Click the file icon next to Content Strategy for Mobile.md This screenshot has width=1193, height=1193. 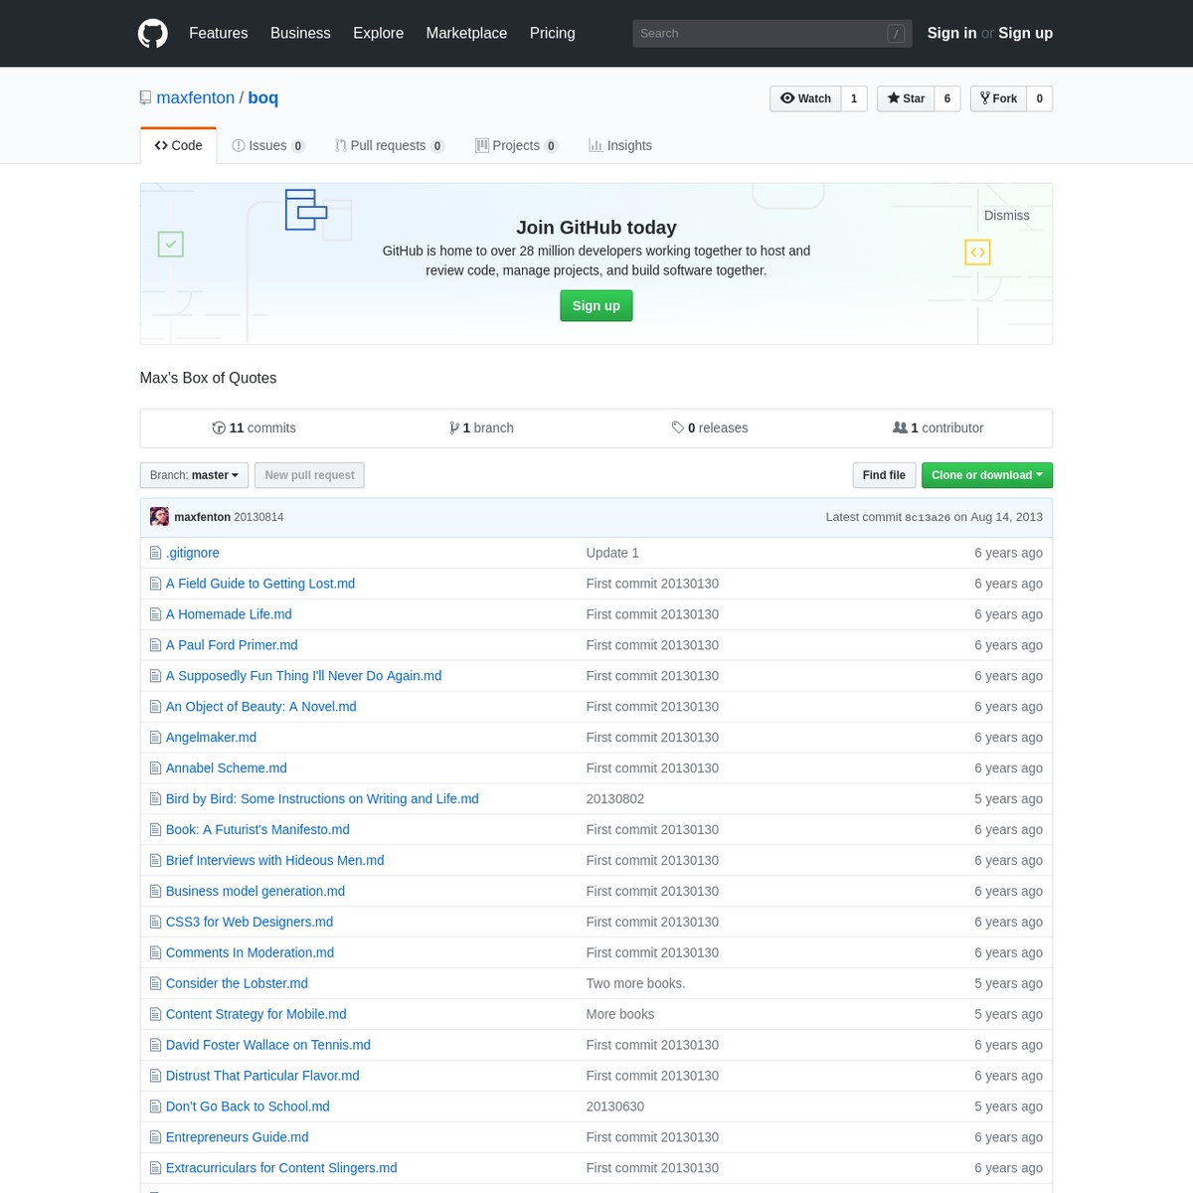155,1014
